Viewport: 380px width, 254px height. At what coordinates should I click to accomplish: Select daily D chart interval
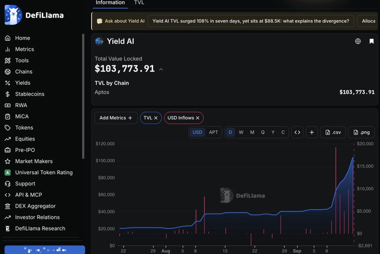click(x=230, y=132)
